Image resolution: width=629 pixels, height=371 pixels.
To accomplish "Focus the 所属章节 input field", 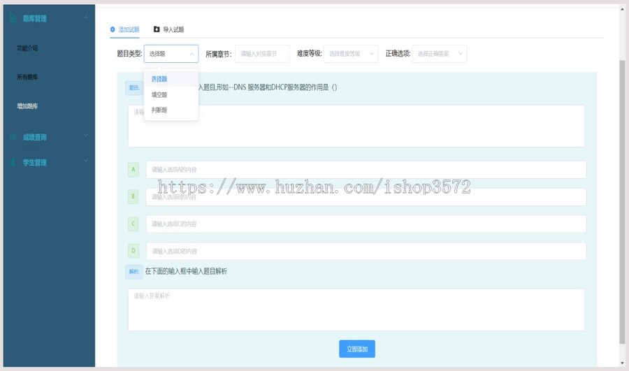I will click(x=262, y=54).
